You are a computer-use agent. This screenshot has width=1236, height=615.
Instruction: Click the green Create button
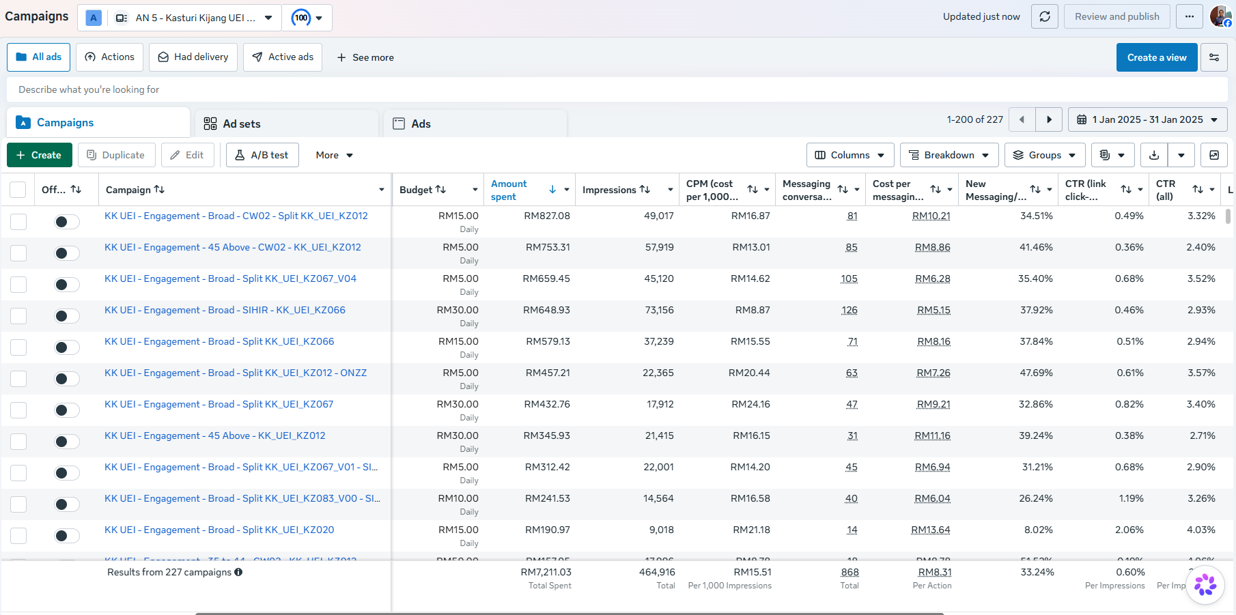[39, 155]
